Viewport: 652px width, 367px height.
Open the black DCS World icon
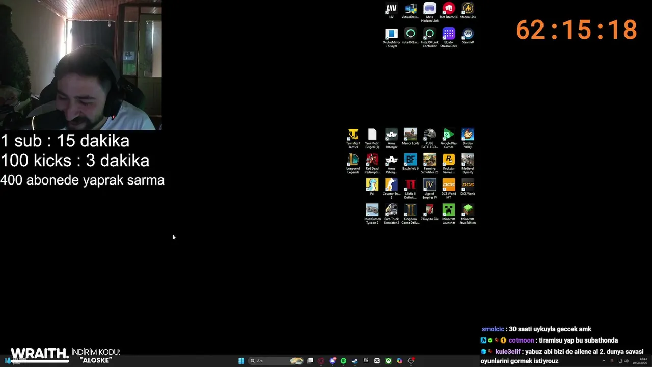468,188
